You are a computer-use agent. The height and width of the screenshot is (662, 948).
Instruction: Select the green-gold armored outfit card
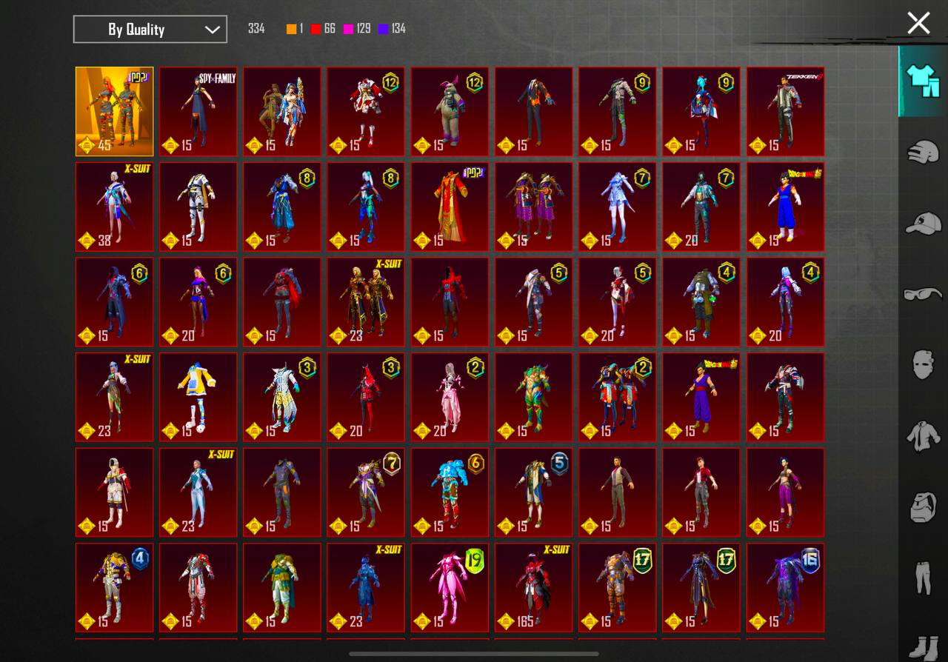[x=534, y=397]
